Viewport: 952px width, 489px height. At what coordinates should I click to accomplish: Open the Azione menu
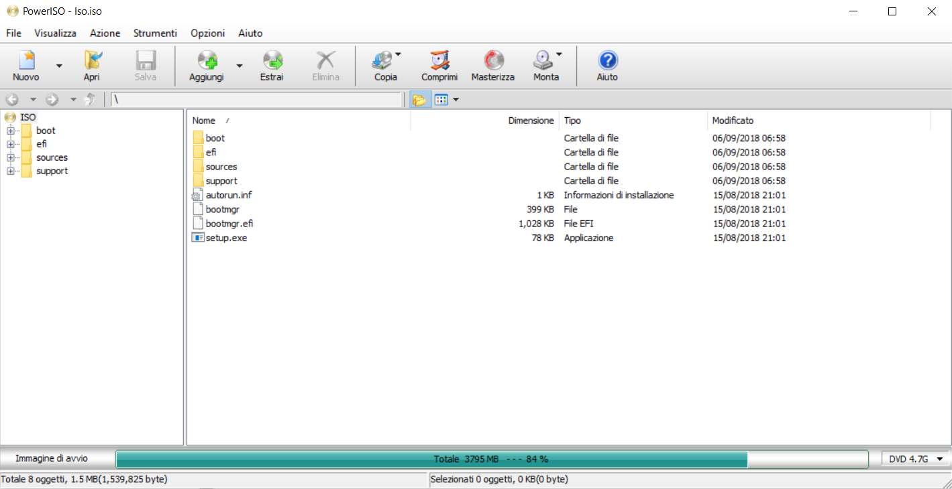[105, 33]
